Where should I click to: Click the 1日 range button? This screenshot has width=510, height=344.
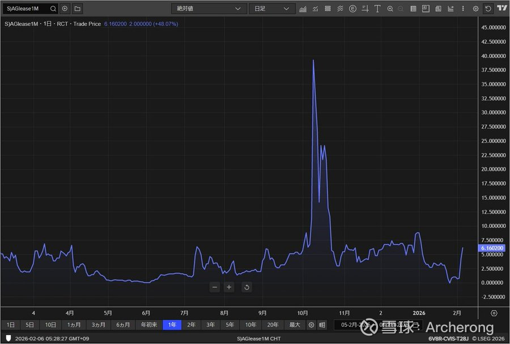coord(10,325)
